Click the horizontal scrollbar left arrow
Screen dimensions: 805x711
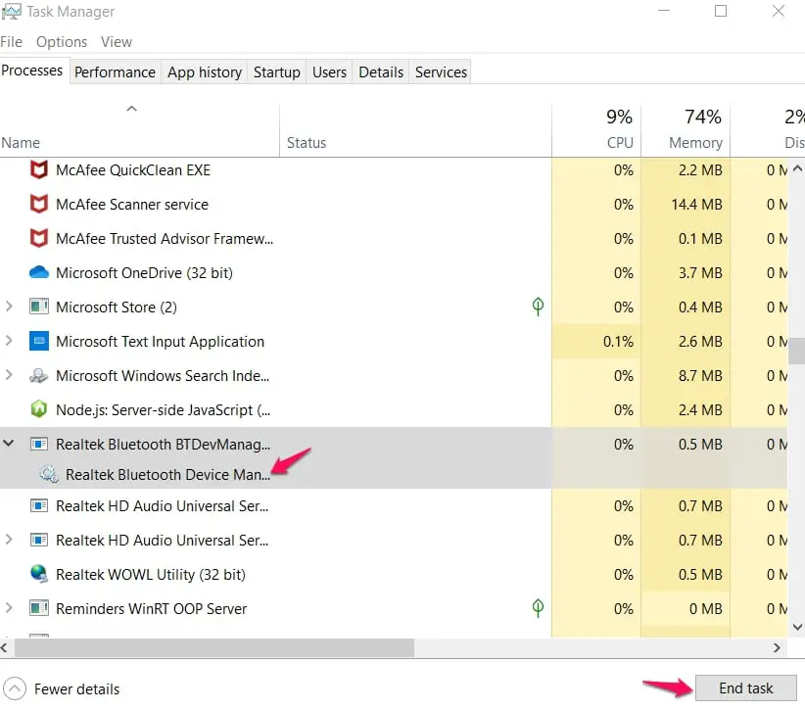point(5,648)
